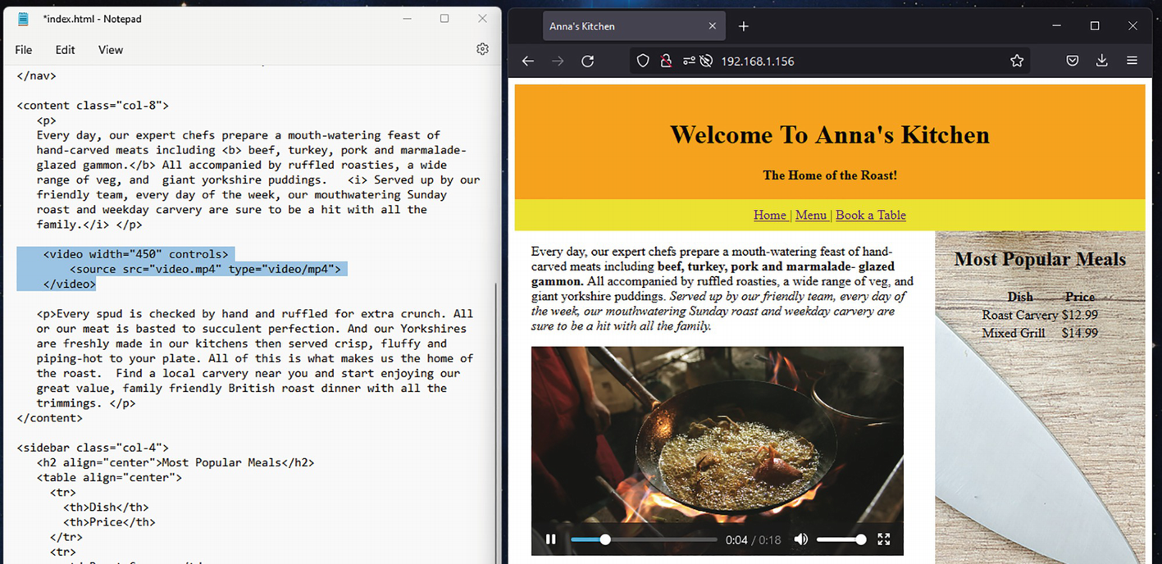This screenshot has width=1162, height=564.
Task: Mute the video using speaker icon
Action: click(800, 539)
